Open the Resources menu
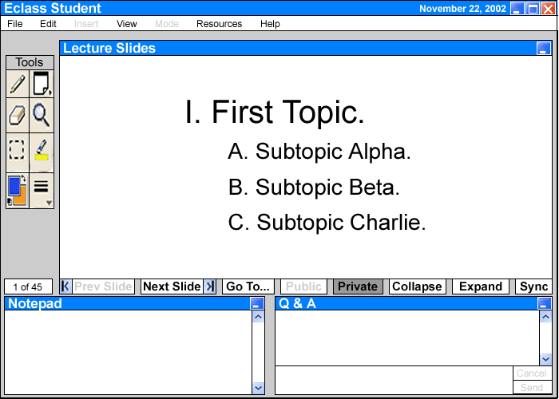The width and height of the screenshot is (559, 399). pos(219,24)
